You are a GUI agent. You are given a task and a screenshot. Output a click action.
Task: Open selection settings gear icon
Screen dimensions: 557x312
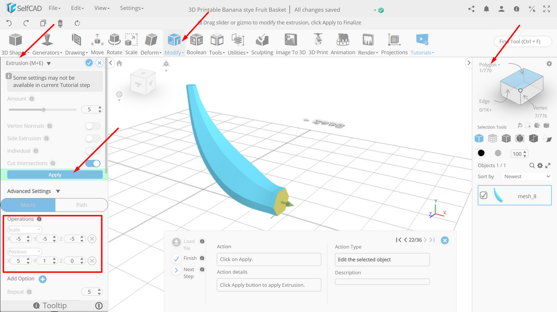(x=549, y=64)
